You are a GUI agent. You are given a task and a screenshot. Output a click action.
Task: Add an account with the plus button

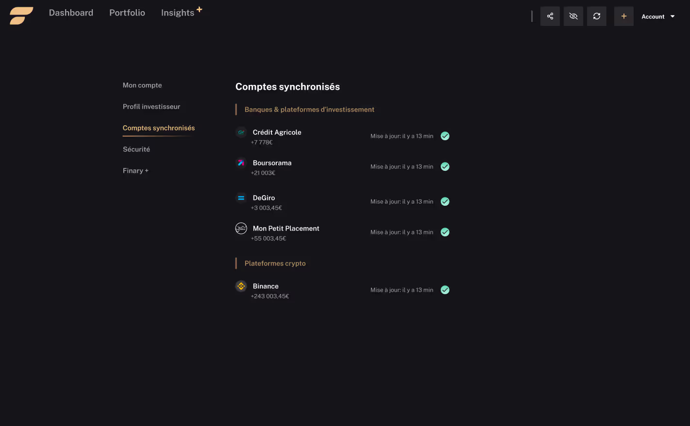pos(624,16)
